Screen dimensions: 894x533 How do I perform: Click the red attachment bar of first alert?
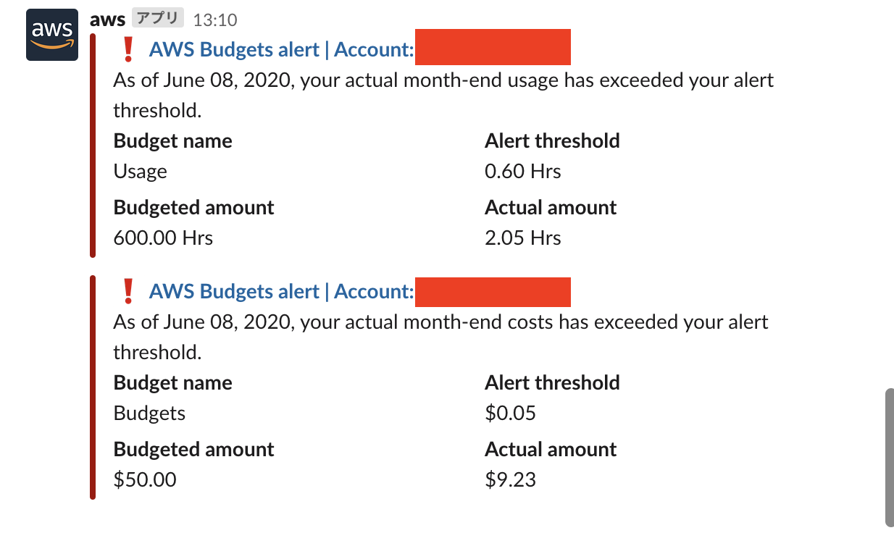click(x=93, y=145)
